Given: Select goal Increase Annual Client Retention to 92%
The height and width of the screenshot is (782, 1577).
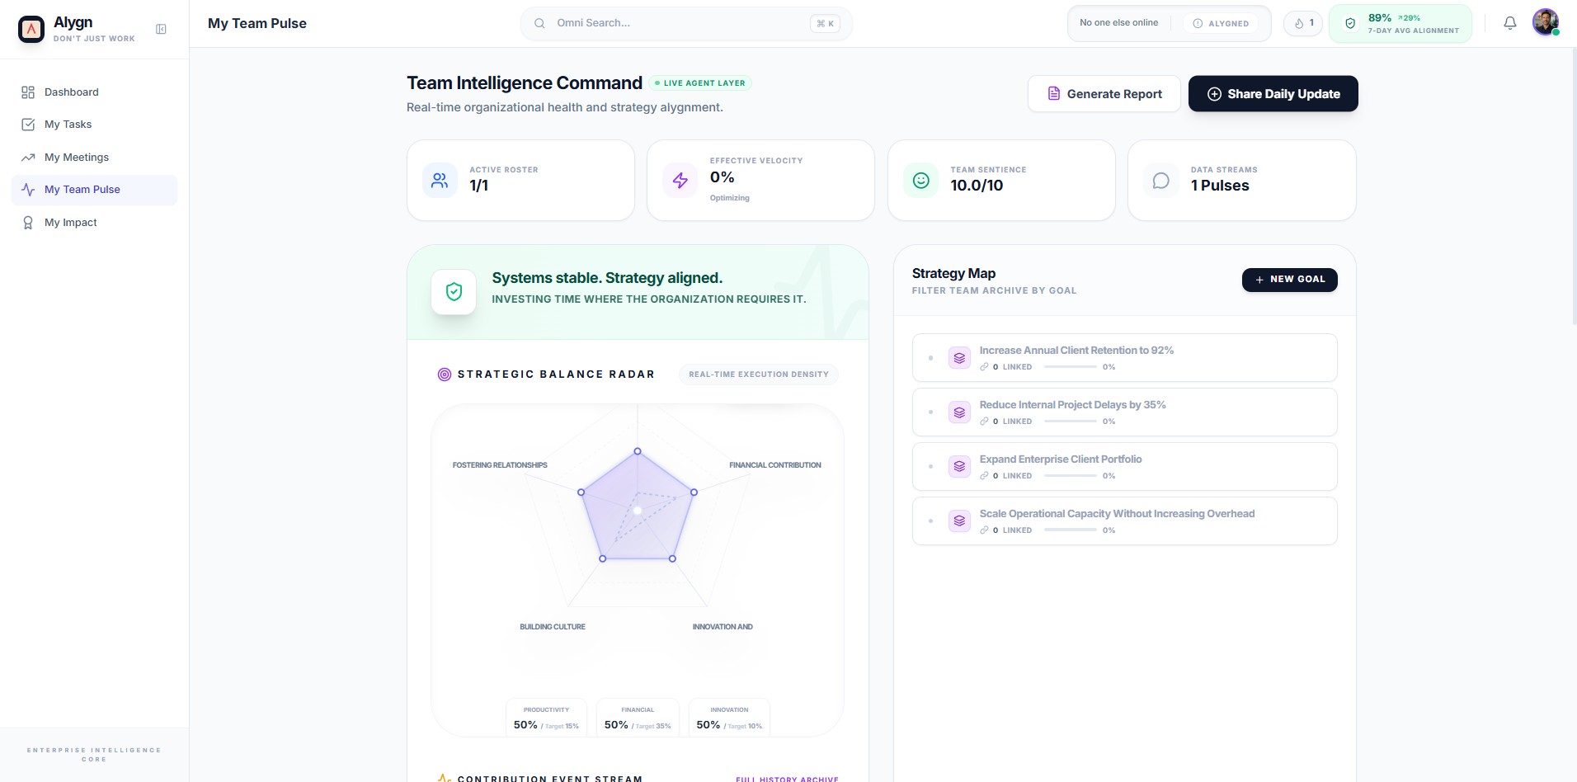Looking at the screenshot, I should point(1125,357).
